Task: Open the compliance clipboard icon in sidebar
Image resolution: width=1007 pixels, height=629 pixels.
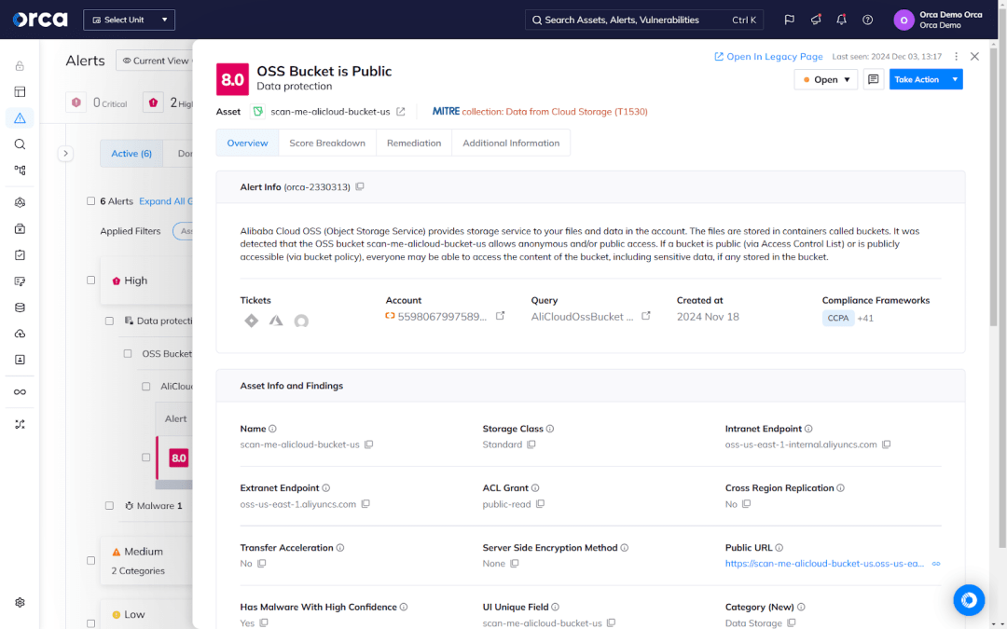Action: pyautogui.click(x=20, y=254)
